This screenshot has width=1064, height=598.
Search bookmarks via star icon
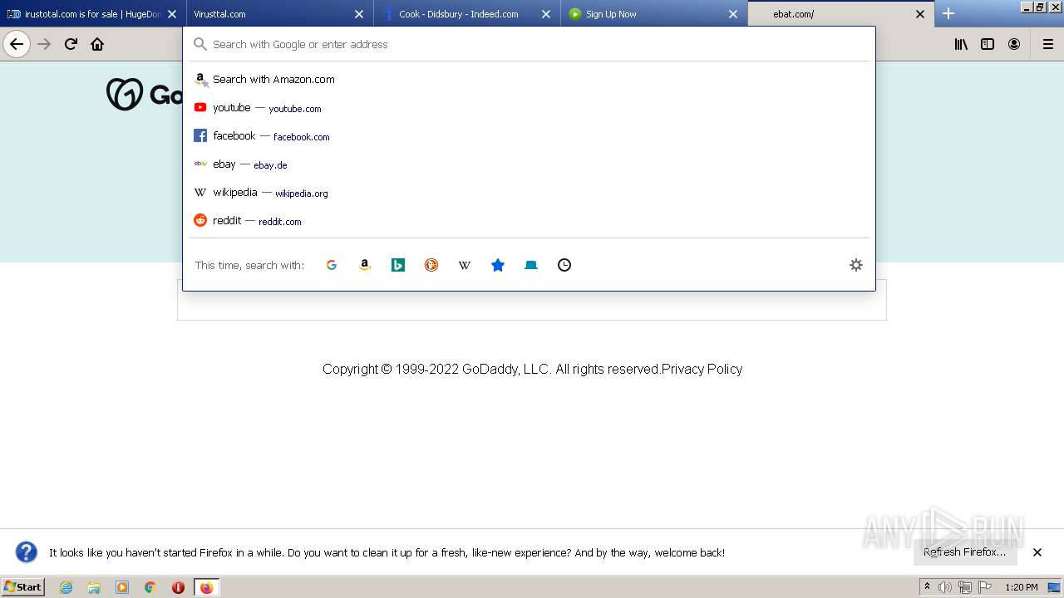tap(498, 265)
